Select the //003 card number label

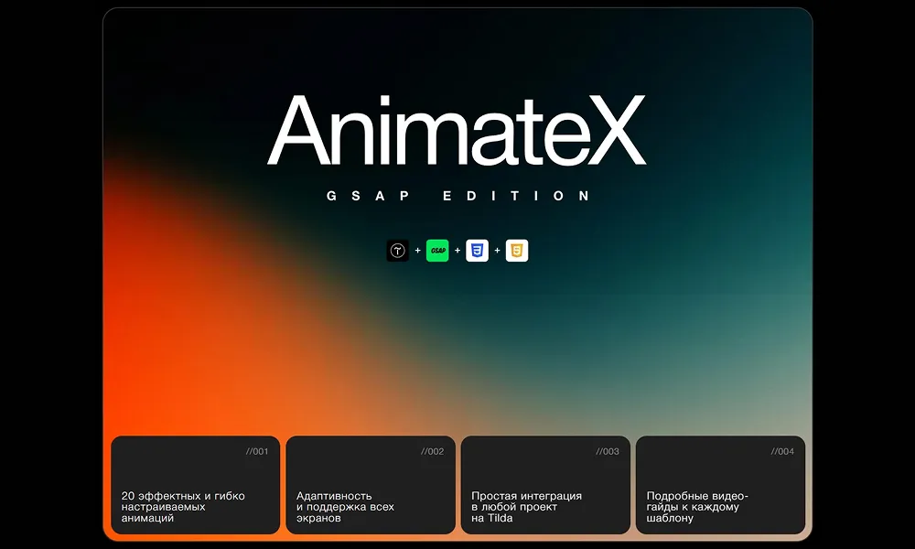(608, 451)
